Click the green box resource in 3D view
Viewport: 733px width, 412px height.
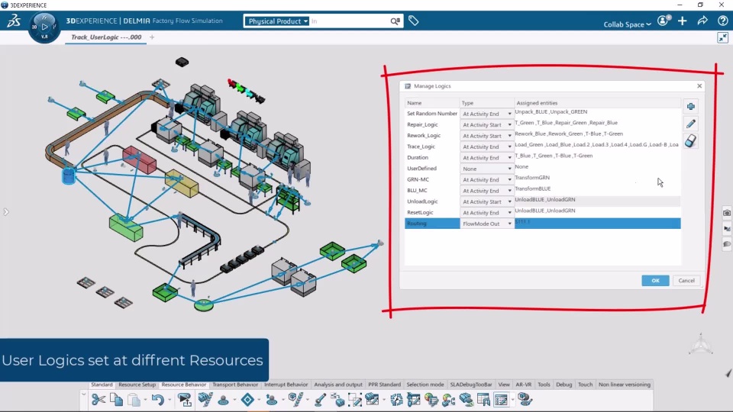point(126,227)
